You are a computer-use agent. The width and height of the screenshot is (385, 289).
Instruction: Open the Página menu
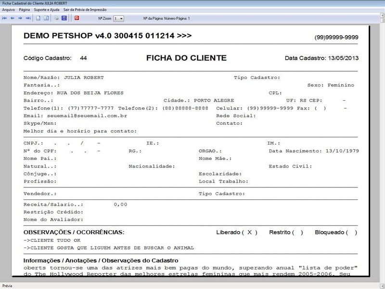point(25,10)
